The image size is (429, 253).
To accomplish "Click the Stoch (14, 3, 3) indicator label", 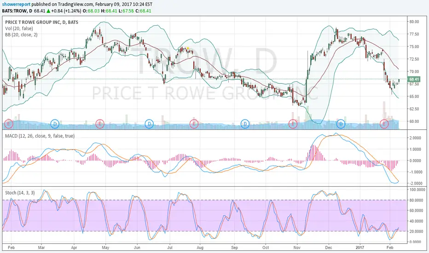I will tap(20, 193).
